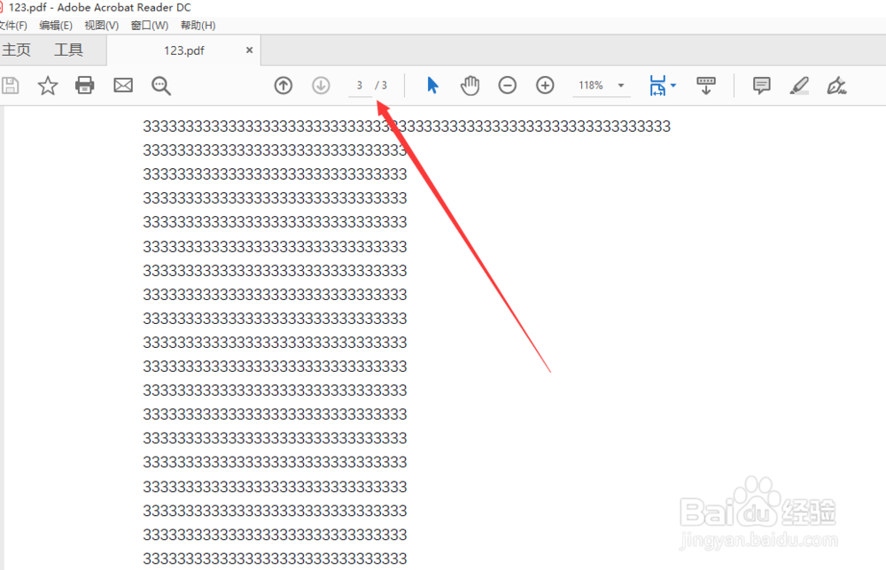
Task: Send file by email envelope icon
Action: [123, 85]
